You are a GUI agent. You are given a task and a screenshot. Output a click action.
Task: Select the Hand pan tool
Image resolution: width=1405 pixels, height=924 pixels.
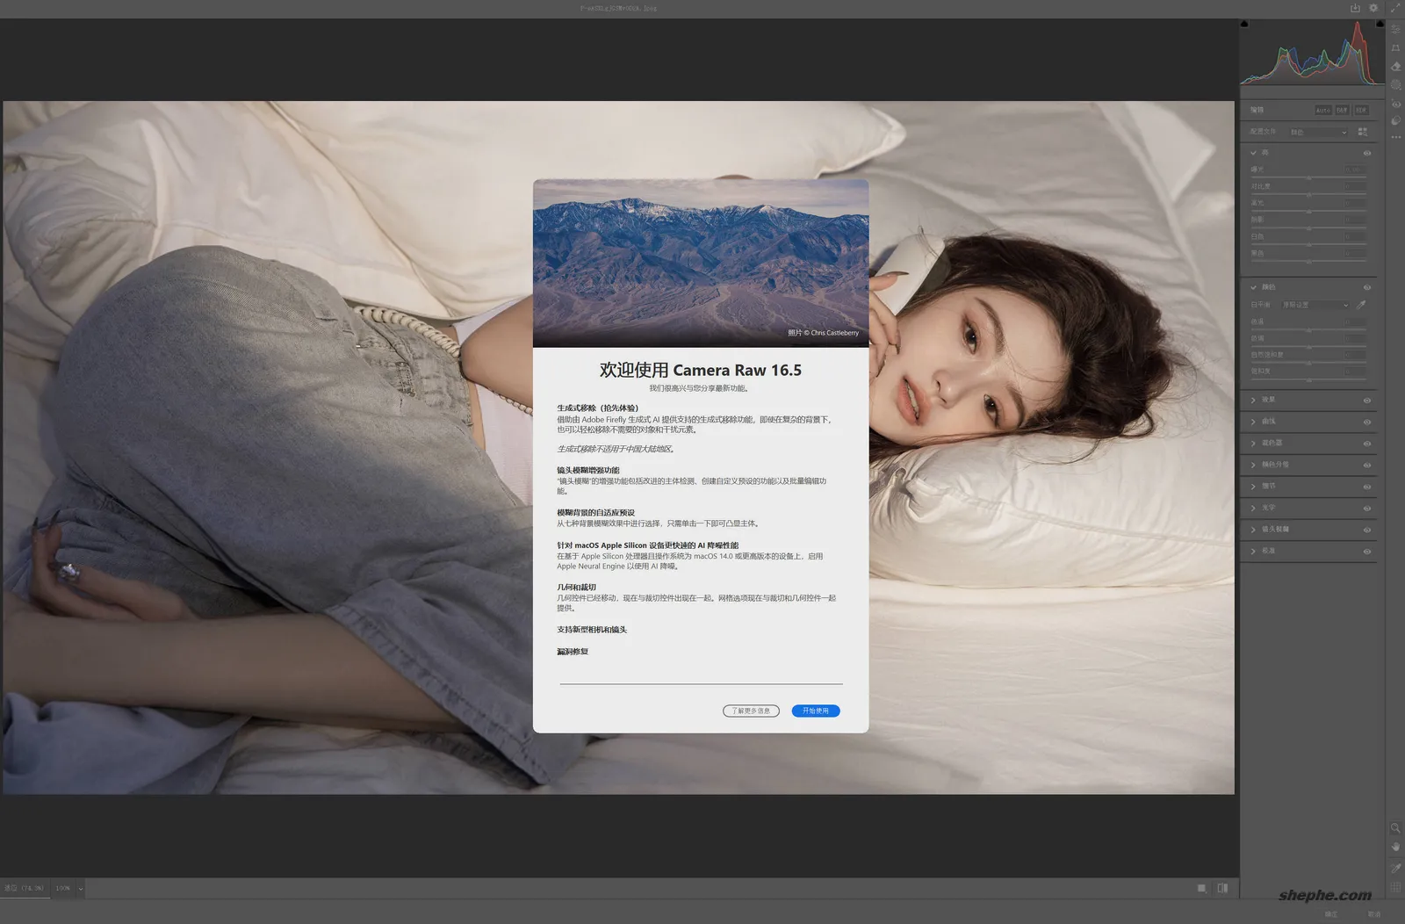[1395, 847]
